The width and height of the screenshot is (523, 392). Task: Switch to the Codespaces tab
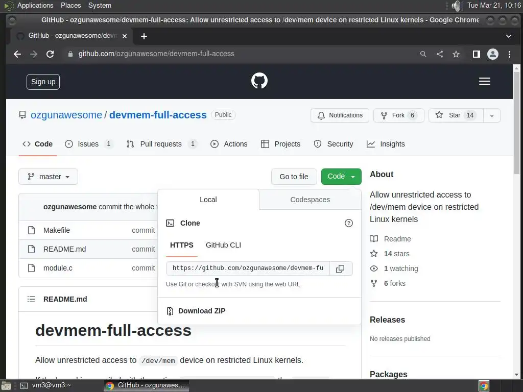pos(310,200)
